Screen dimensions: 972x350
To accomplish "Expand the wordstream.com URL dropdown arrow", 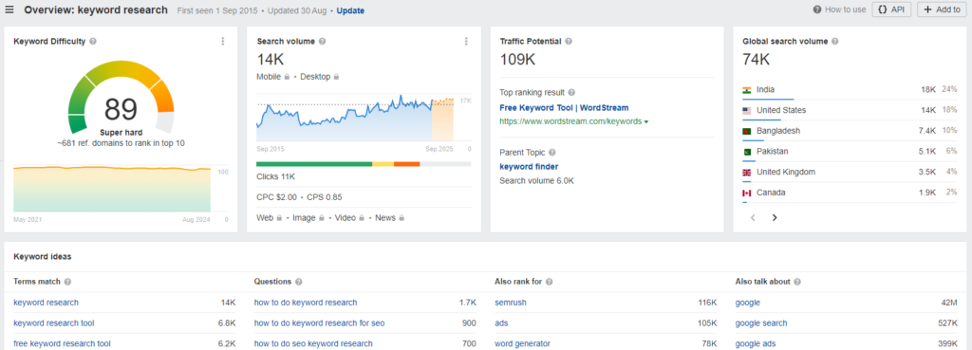I will pos(646,122).
